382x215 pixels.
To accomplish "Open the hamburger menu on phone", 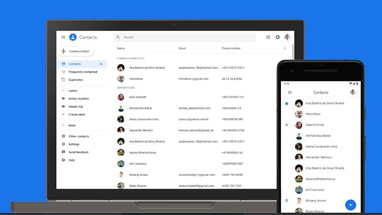I will coord(290,92).
